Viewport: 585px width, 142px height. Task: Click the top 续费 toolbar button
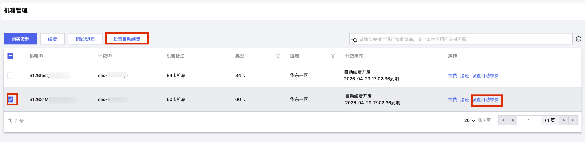52,39
